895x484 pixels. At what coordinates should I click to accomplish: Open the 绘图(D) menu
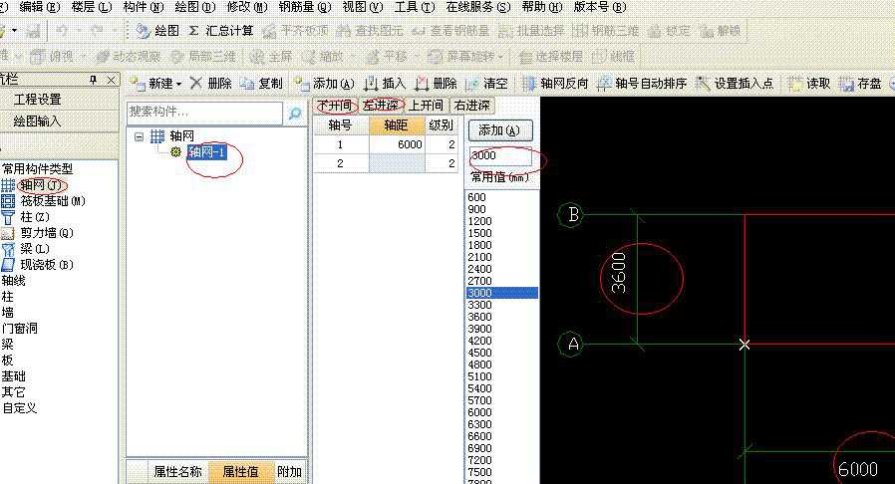pos(195,7)
